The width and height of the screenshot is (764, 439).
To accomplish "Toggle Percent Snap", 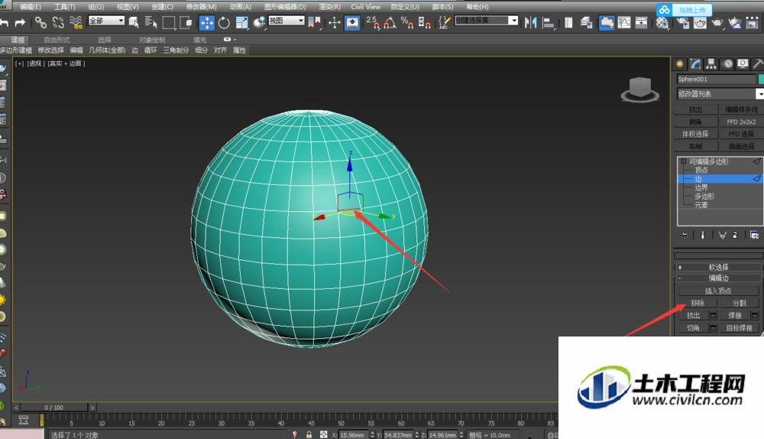I will pos(407,22).
